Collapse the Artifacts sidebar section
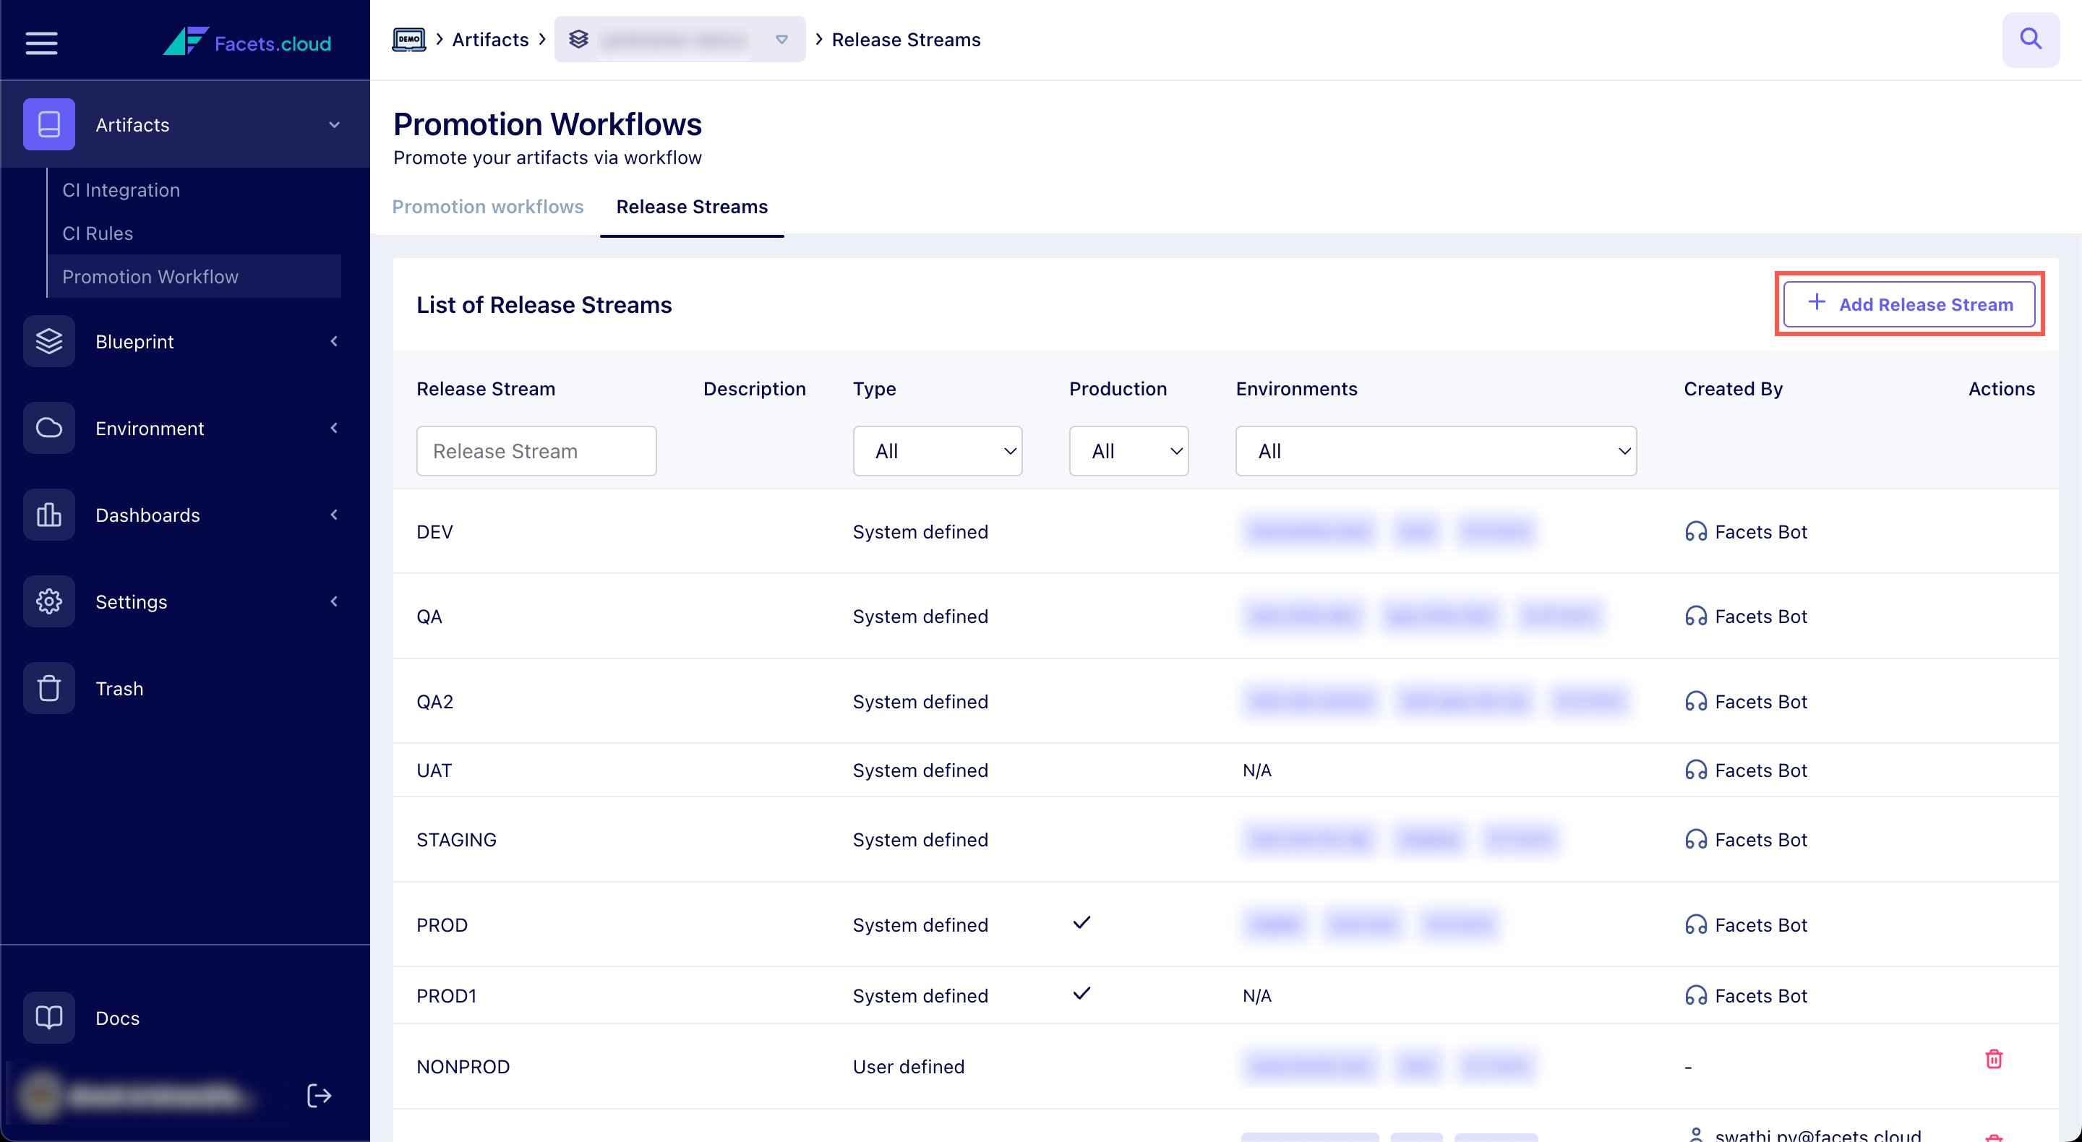The image size is (2082, 1142). point(334,125)
